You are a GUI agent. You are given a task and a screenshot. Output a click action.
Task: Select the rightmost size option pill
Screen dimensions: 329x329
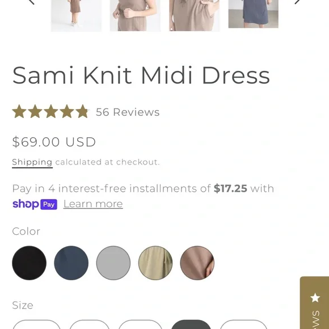pyautogui.click(x=243, y=324)
